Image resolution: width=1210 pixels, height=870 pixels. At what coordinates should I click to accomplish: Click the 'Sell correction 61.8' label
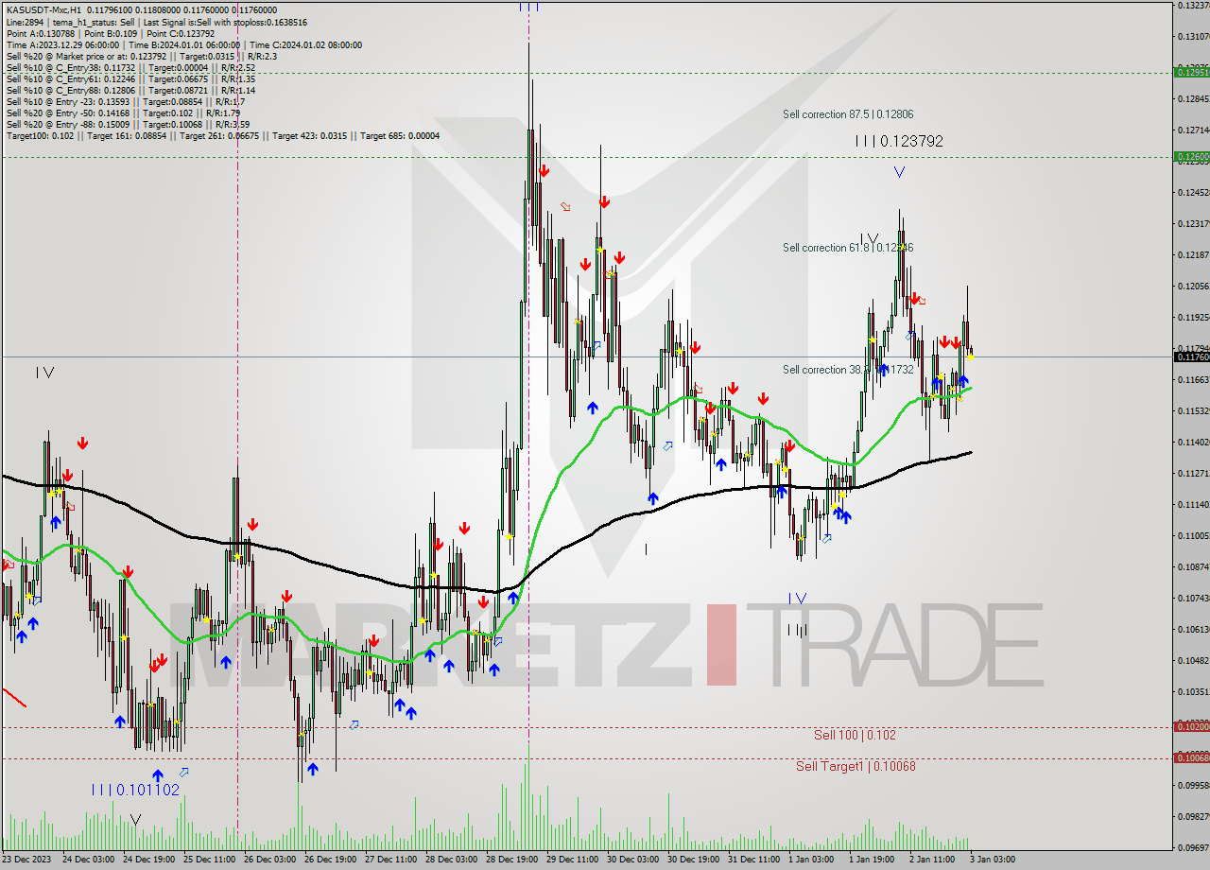(848, 248)
